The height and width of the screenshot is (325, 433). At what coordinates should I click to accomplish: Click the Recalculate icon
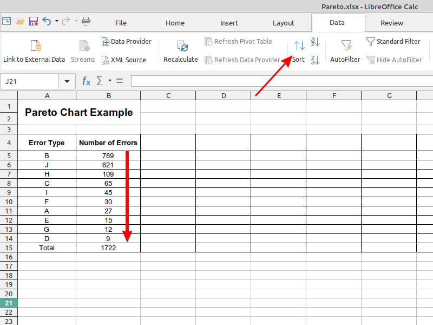coord(182,46)
